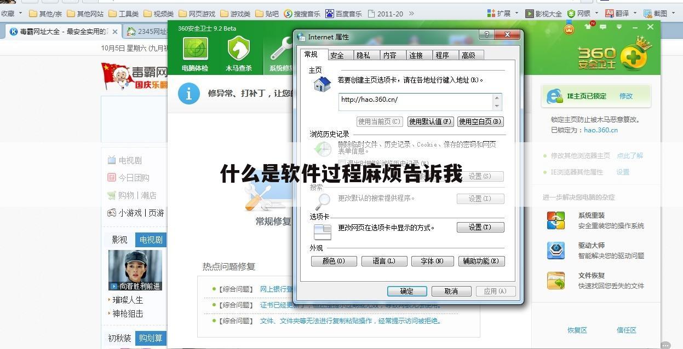
Task: Close the 毒霸网址大全 browser tab
Action: pos(115,32)
